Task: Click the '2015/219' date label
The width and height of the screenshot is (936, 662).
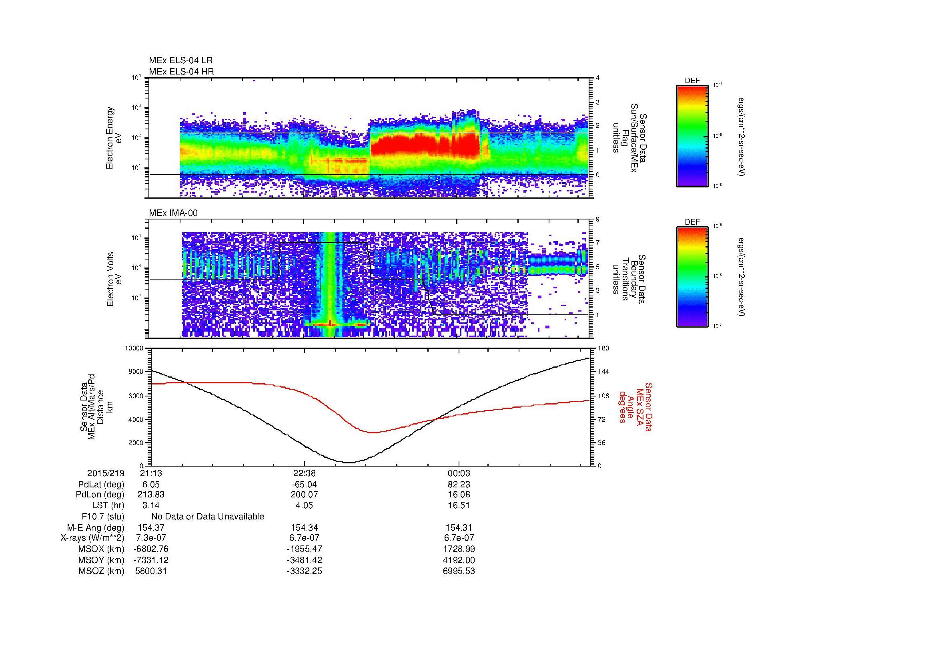Action: point(106,473)
